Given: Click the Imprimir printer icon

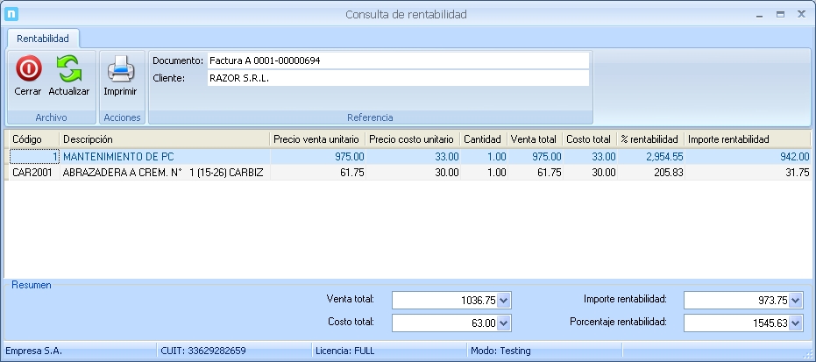Looking at the screenshot, I should (121, 69).
